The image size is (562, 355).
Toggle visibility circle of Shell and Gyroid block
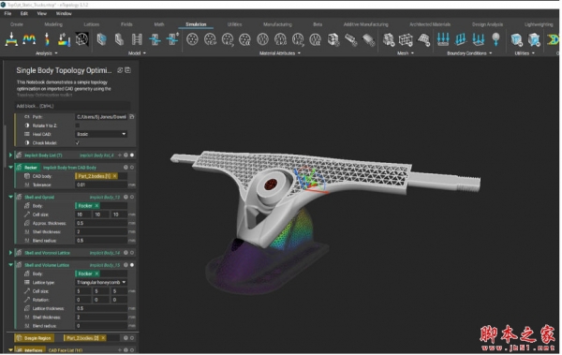(132, 198)
